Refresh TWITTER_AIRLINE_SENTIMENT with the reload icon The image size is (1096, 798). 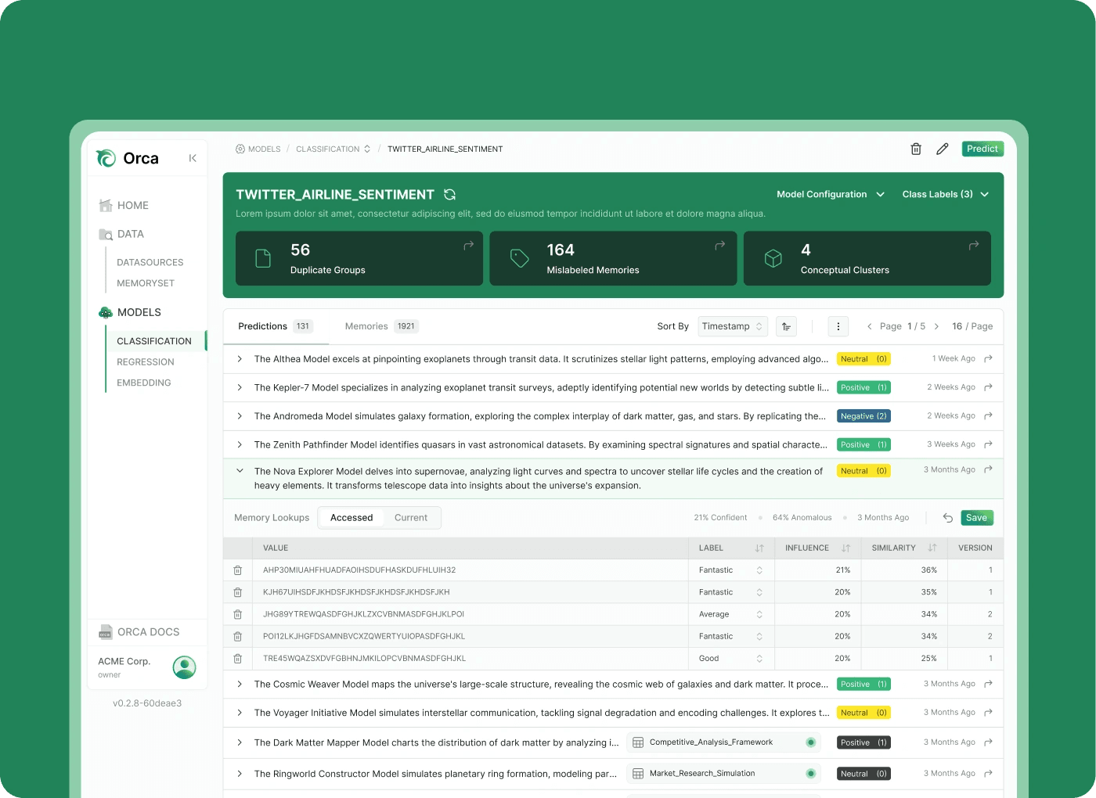(449, 194)
